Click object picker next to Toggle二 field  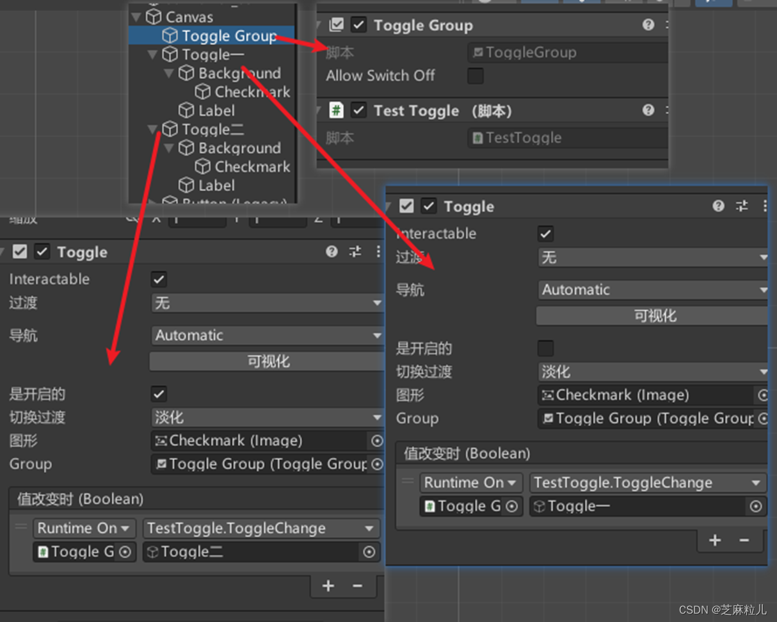click(369, 552)
